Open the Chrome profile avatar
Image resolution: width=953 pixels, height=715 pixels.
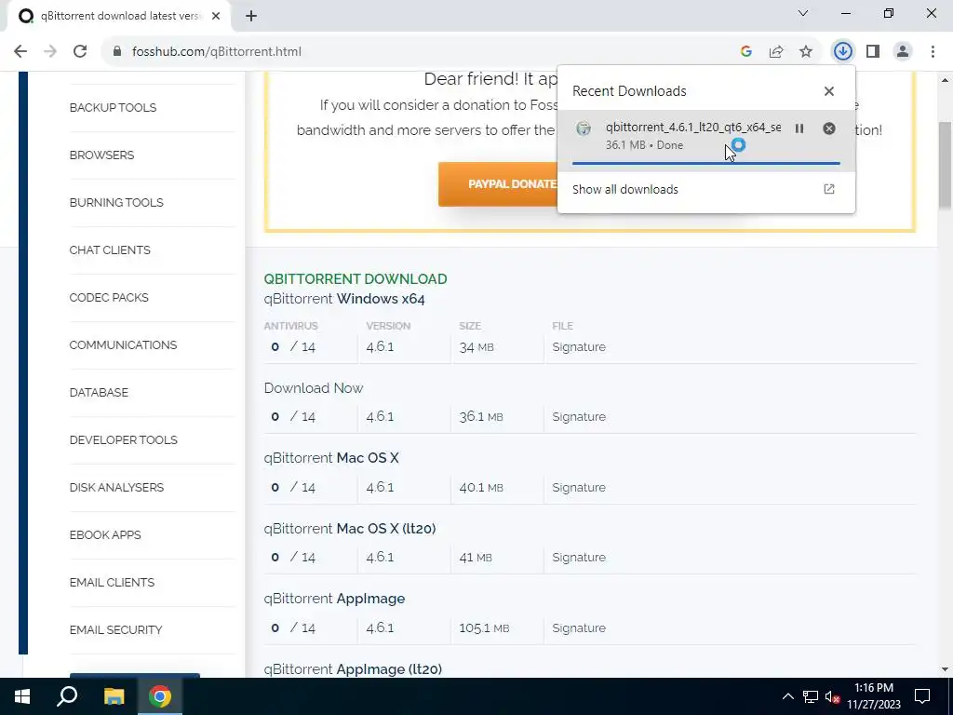click(x=903, y=52)
